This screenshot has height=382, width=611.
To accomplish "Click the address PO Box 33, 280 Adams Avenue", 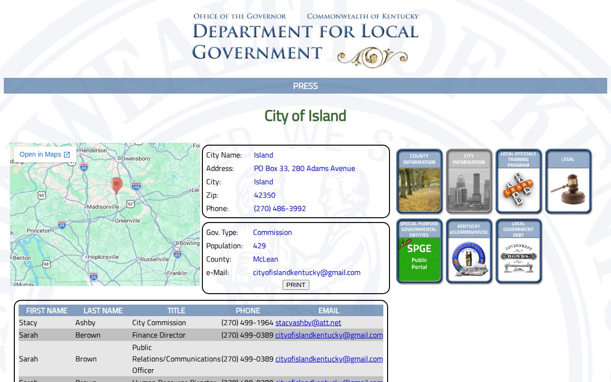I will [305, 169].
